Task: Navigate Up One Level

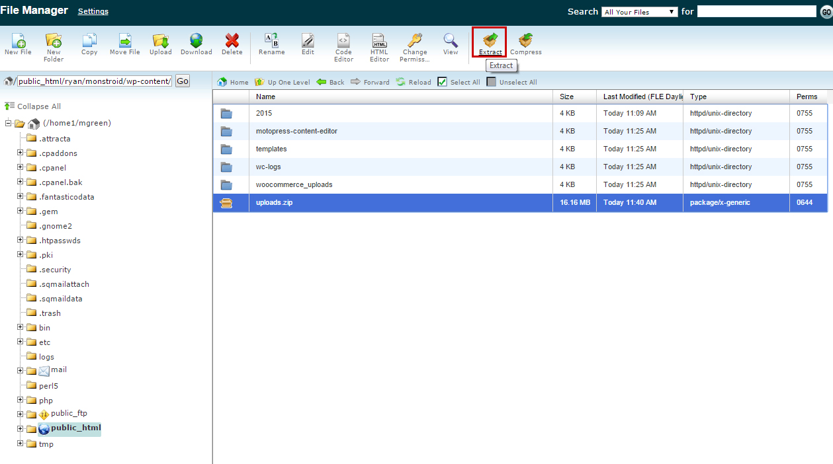Action: [283, 82]
